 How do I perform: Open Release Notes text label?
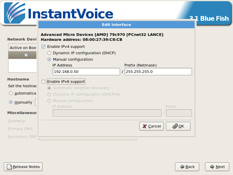coord(26,167)
